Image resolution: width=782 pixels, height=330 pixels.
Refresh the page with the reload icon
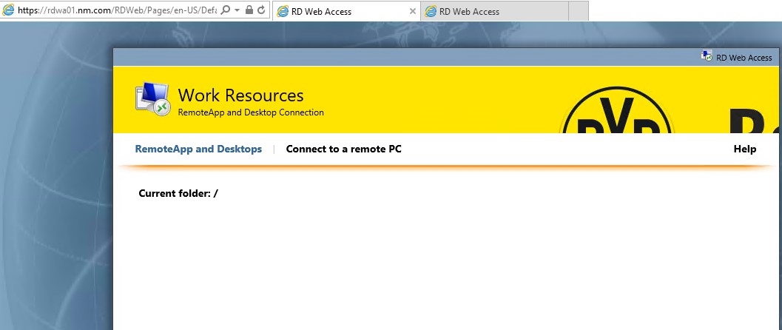point(261,11)
